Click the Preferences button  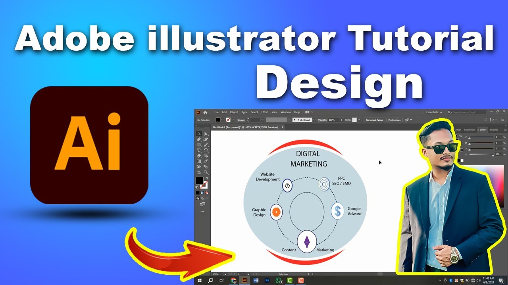pyautogui.click(x=394, y=120)
